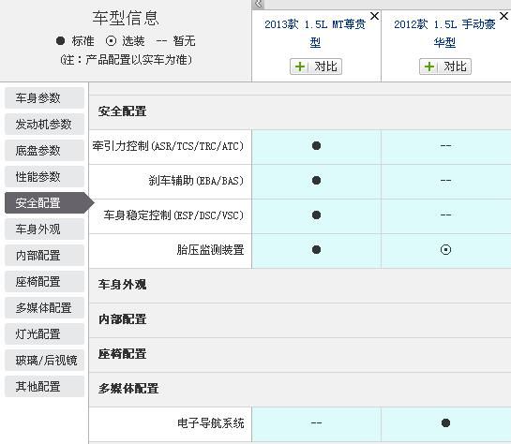
Task: Remove the 2012款 1.5L 手动豪华型 column
Action: (504, 16)
